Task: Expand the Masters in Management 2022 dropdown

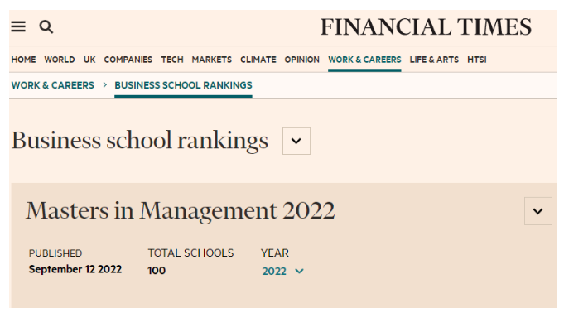Action: [x=537, y=211]
